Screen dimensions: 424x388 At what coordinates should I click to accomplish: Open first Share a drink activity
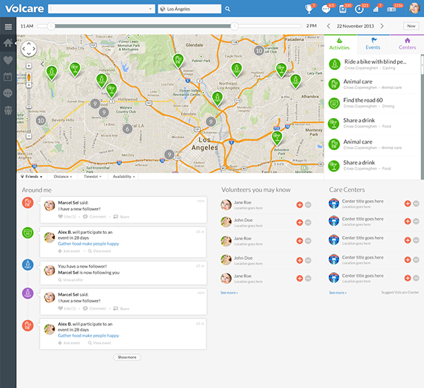tap(372, 123)
